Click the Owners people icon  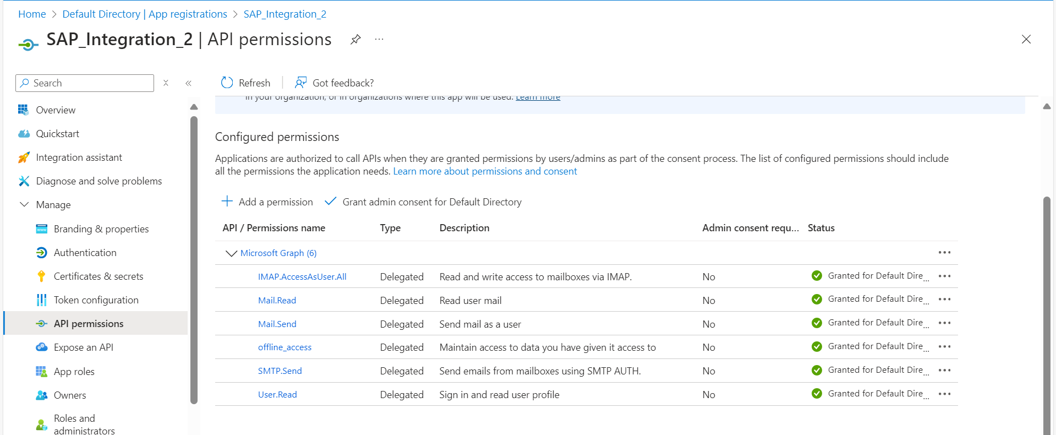41,395
